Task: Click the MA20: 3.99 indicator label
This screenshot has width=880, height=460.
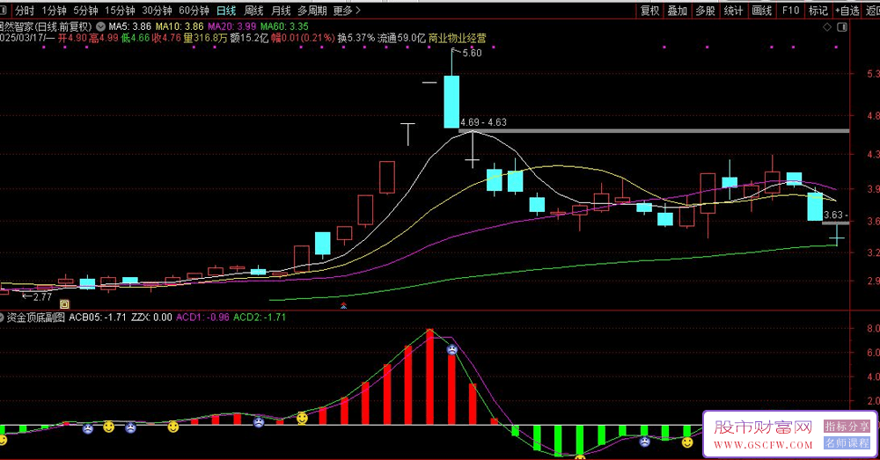Action: 231,26
